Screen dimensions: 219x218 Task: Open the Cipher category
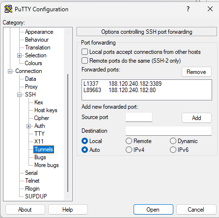click(42, 118)
